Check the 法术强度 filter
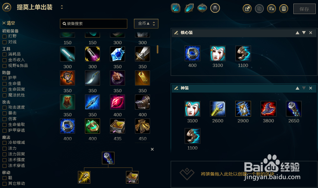Viewport: 318px width, 188px height. (x=4, y=160)
